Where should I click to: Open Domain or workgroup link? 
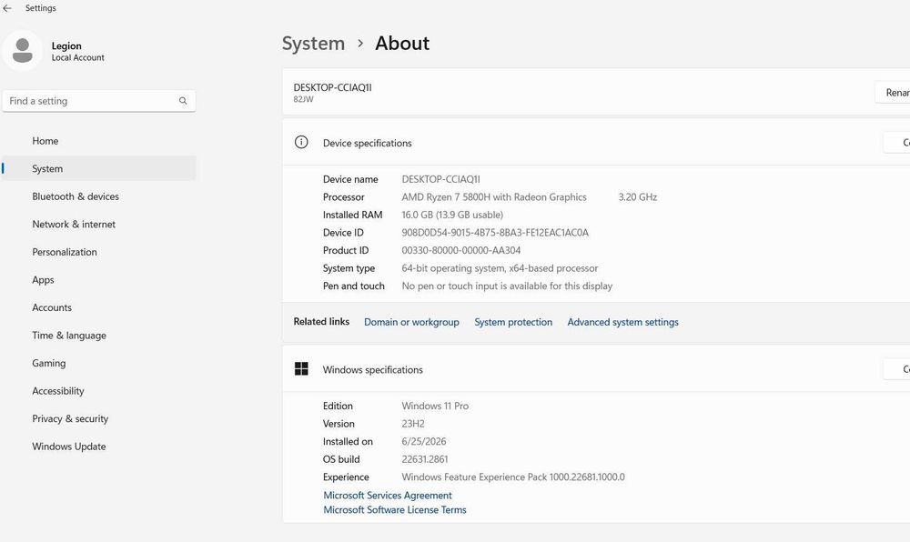[x=411, y=322]
